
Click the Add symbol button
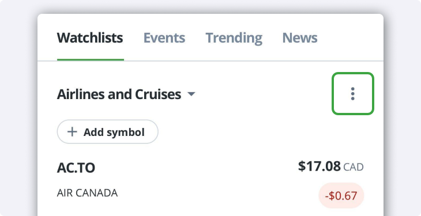pos(107,132)
